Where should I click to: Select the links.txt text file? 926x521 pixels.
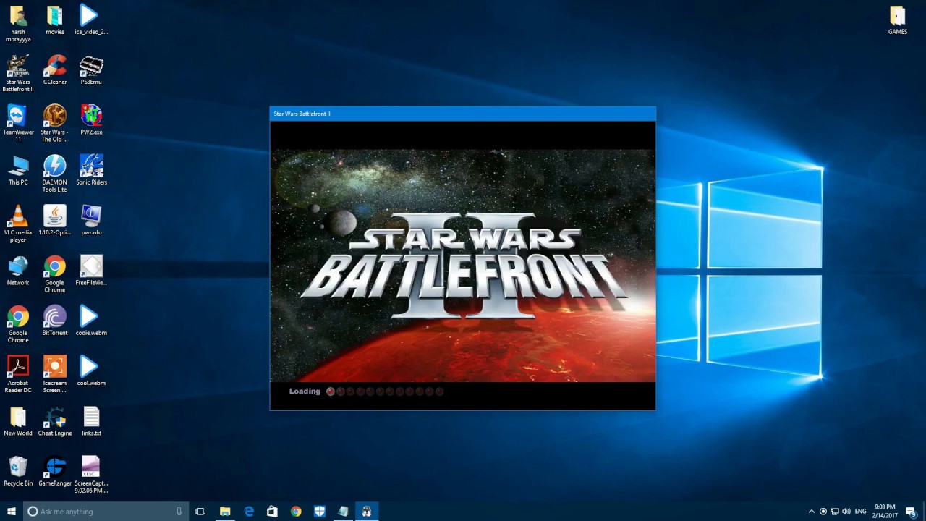91,421
